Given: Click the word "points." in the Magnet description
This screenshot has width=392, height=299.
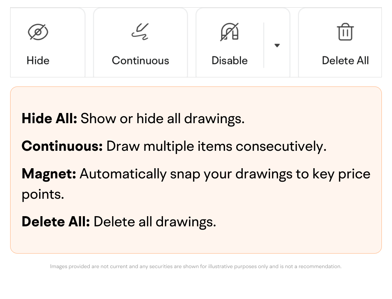Looking at the screenshot, I should [x=43, y=194].
